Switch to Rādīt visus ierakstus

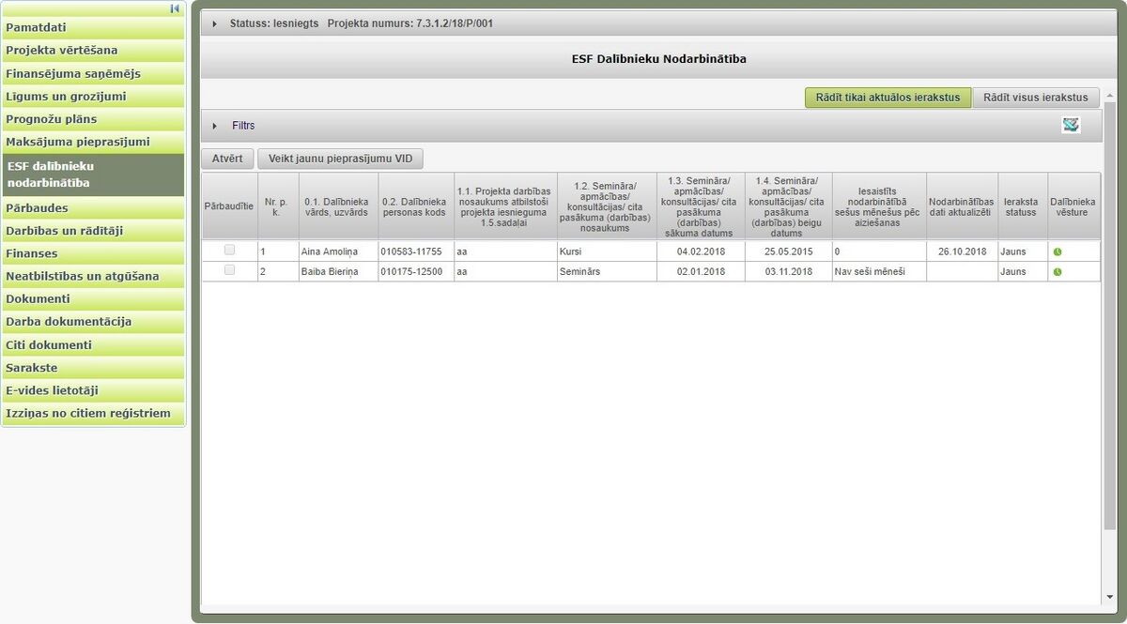1036,98
